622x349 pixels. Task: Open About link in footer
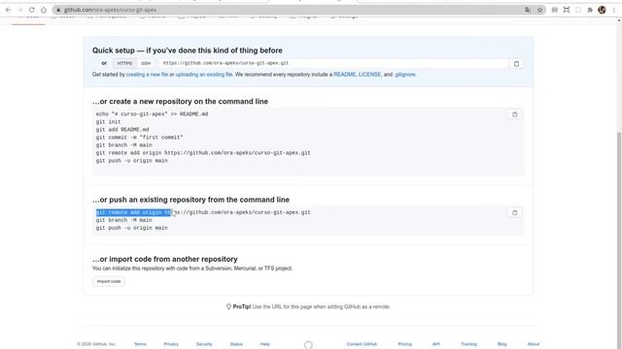[534, 344]
